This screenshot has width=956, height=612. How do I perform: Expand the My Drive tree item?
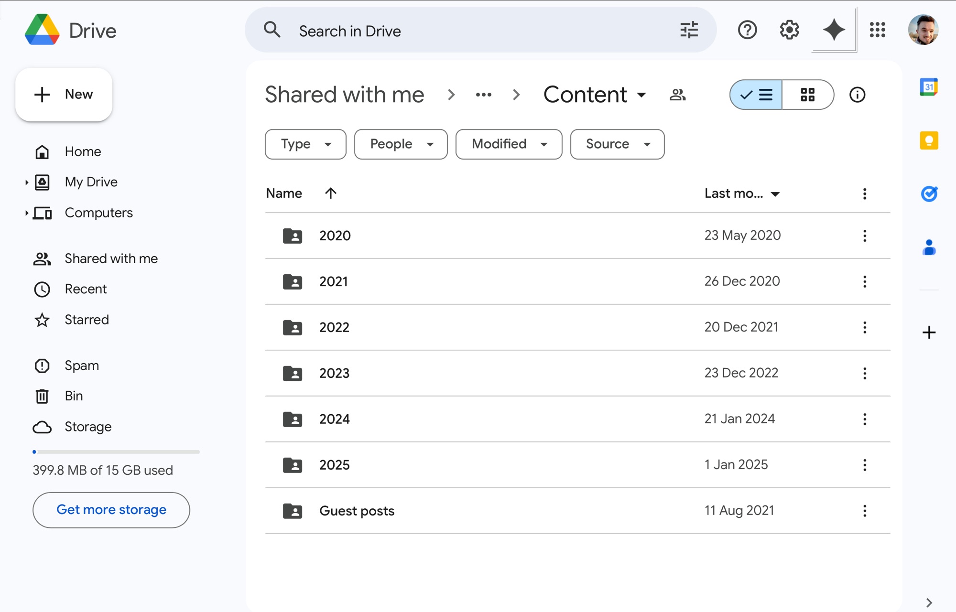[x=26, y=182]
